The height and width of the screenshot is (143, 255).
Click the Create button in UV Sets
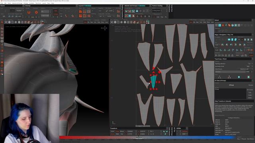(250, 95)
